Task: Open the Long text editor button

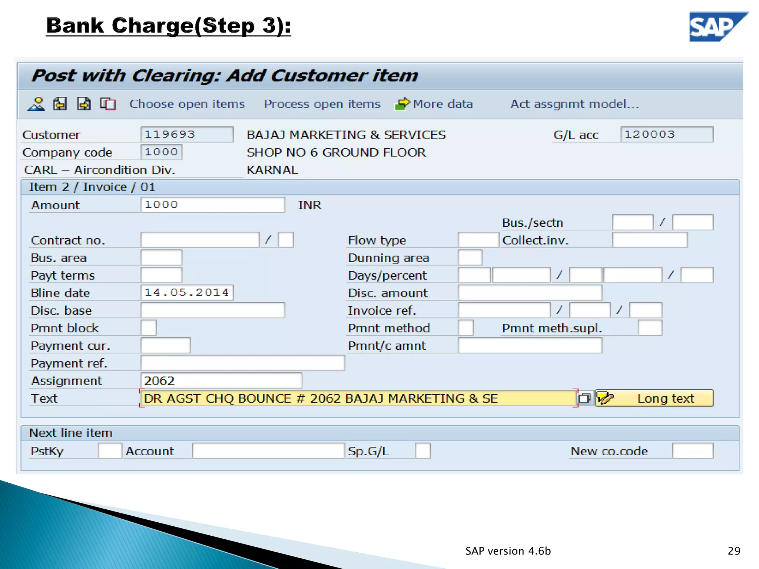Action: pyautogui.click(x=654, y=398)
